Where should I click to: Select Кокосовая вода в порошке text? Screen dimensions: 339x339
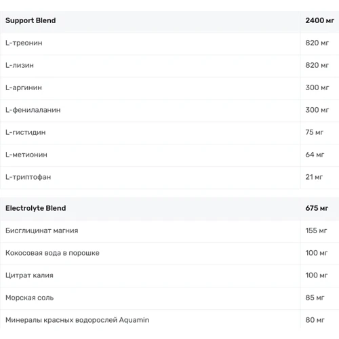tap(52, 253)
